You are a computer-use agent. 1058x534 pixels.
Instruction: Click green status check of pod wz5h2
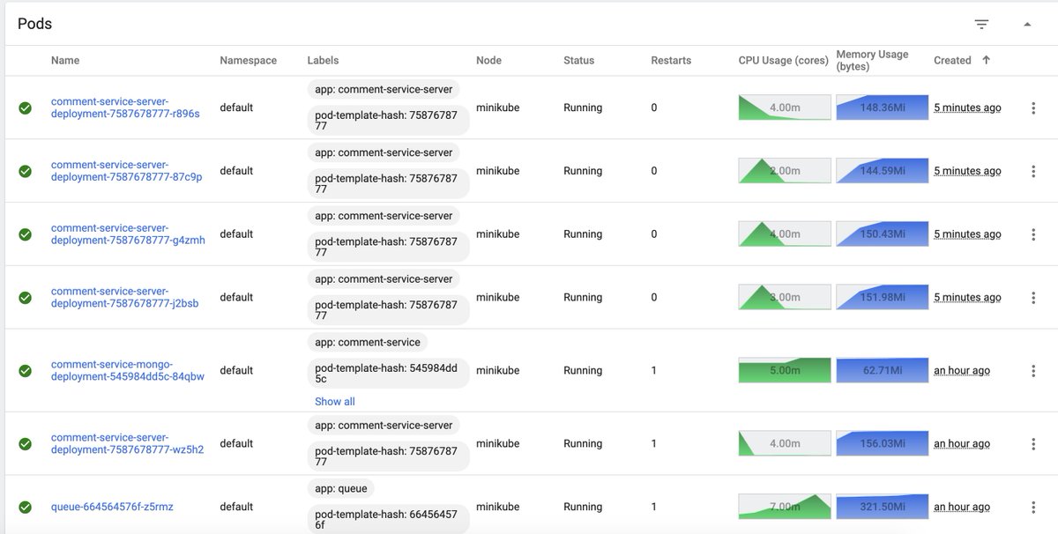click(x=26, y=444)
